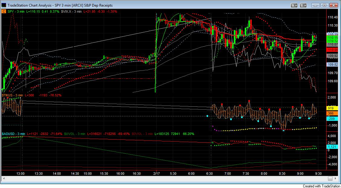The image size is (341, 188).
Task: Click the left arrow of horizontal scrollbar
Action: tap(3, 178)
